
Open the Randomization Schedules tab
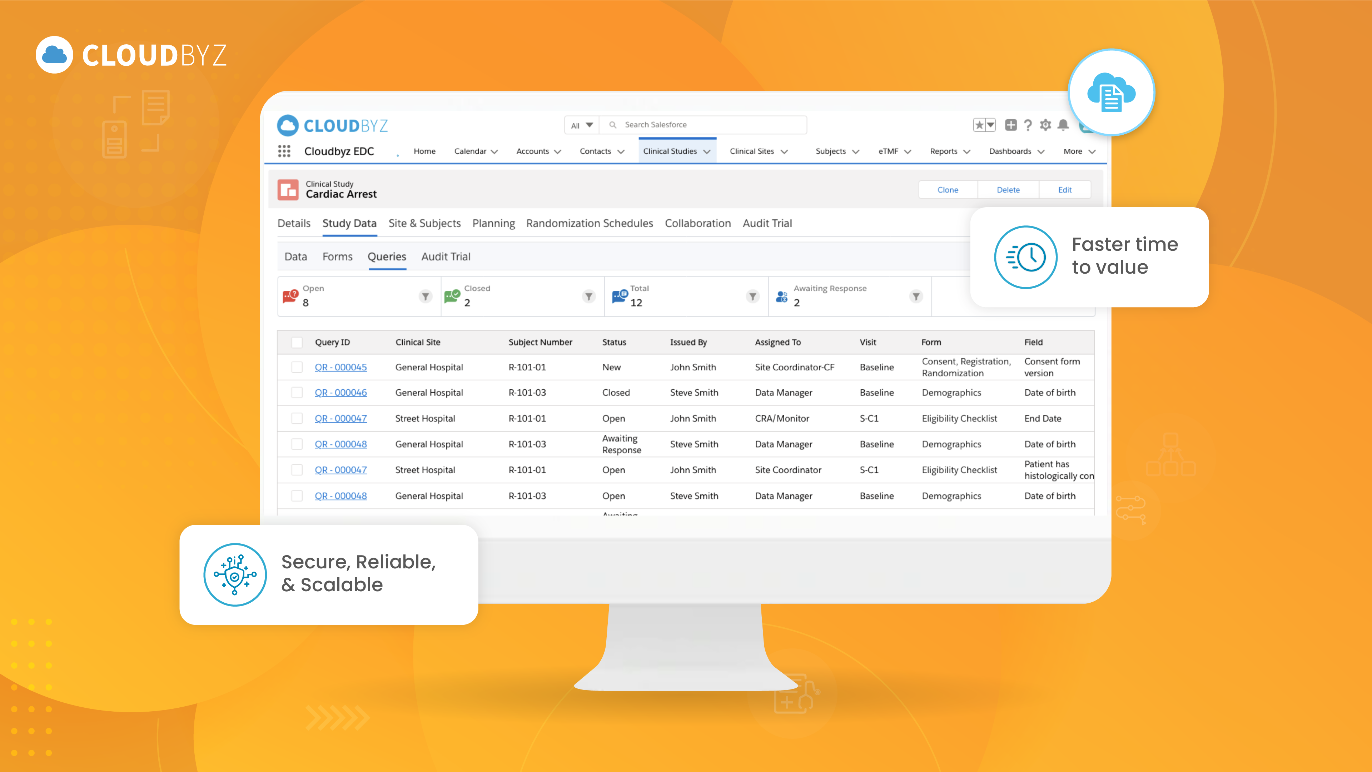590,224
